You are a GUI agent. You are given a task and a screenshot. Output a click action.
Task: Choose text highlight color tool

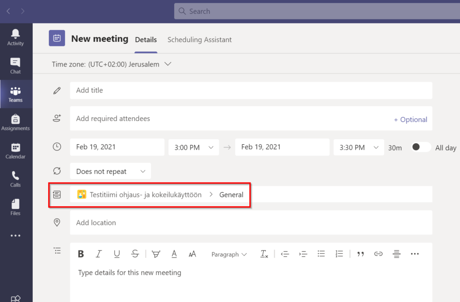(156, 254)
